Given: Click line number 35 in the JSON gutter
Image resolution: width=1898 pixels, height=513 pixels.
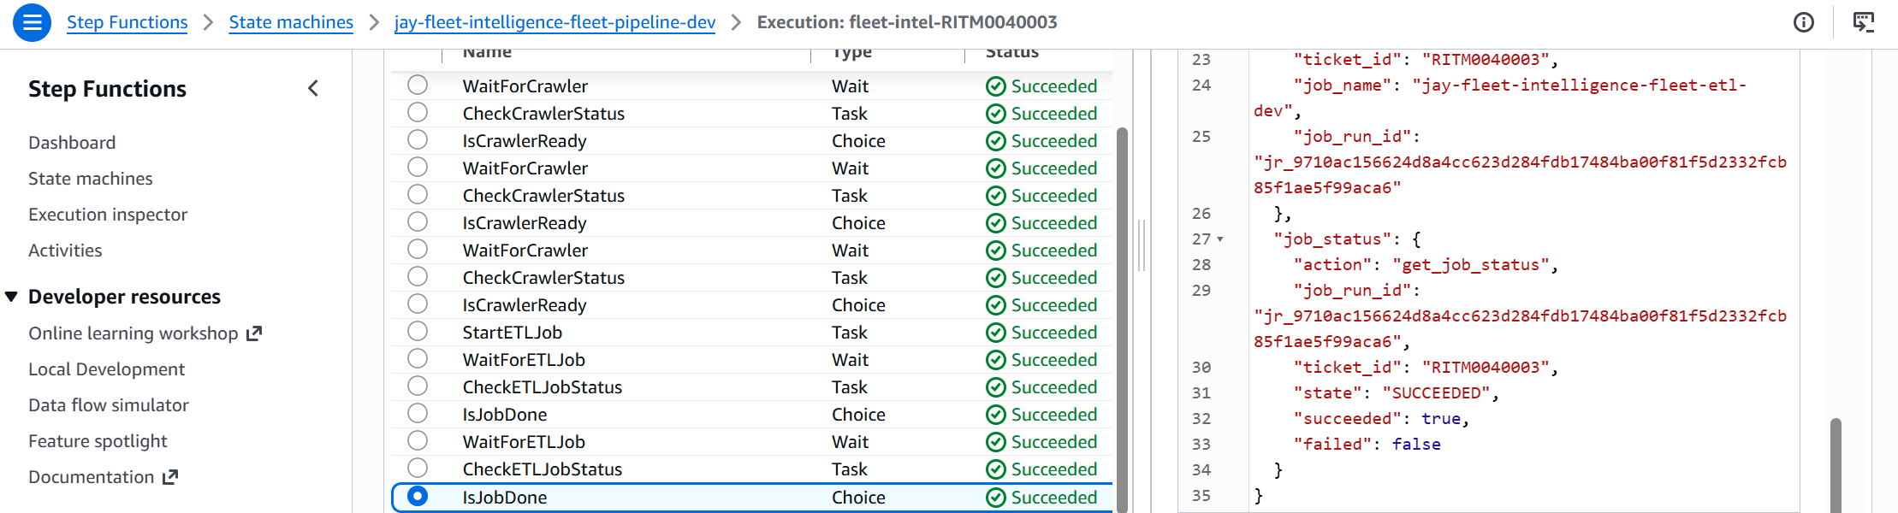Looking at the screenshot, I should [x=1201, y=496].
